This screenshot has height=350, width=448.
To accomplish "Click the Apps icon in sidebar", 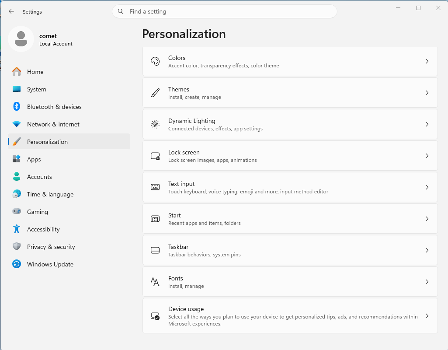I will click(17, 159).
